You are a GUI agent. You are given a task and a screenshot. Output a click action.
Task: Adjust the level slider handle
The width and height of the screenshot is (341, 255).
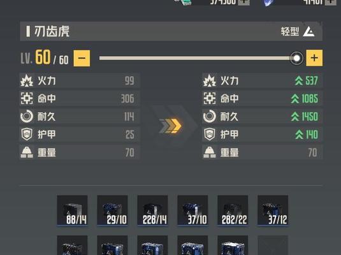point(296,58)
